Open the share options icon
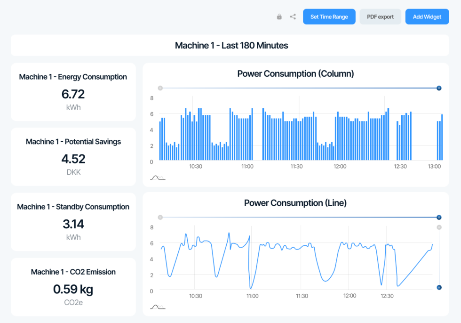This screenshot has width=461, height=323. click(292, 16)
